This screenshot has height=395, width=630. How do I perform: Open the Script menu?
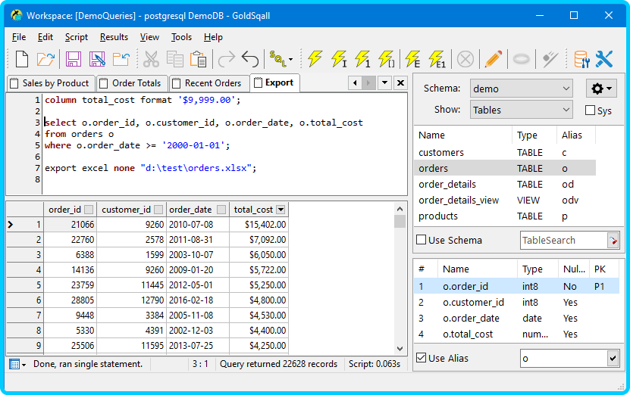point(77,37)
